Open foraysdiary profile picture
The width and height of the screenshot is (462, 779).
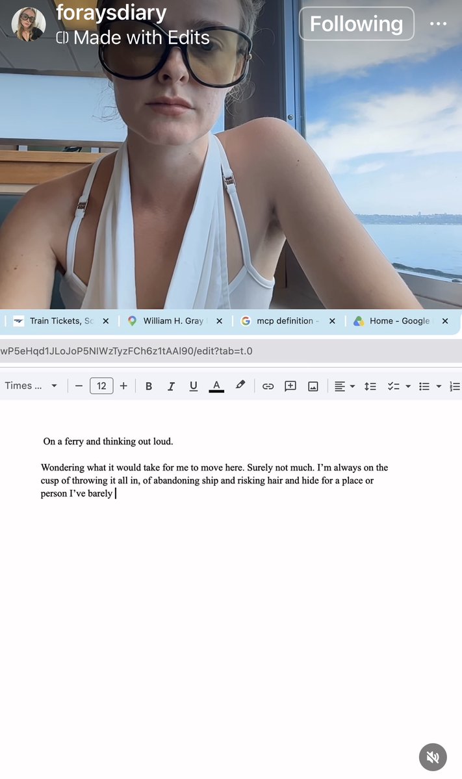tap(29, 24)
